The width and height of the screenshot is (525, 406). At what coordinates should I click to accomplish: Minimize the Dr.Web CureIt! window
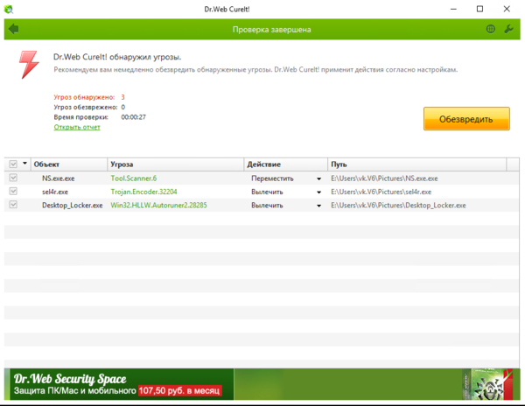453,9
